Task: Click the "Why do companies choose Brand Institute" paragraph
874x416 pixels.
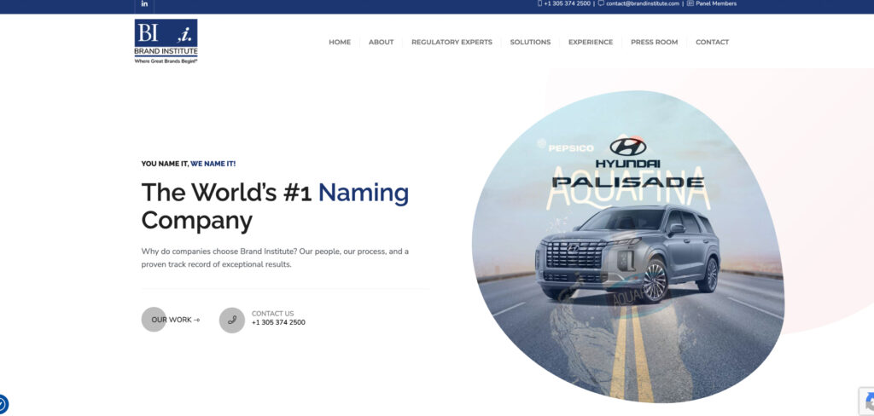Action: point(275,257)
